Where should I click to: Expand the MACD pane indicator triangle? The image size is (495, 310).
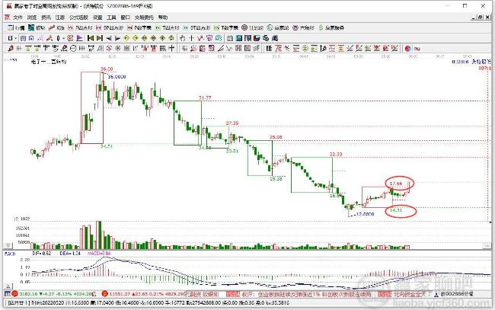point(8,286)
